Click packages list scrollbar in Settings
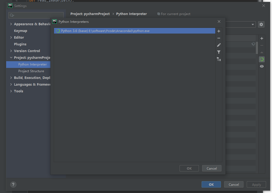Image resolution: width=272 pixels, height=193 pixels. [x=257, y=48]
